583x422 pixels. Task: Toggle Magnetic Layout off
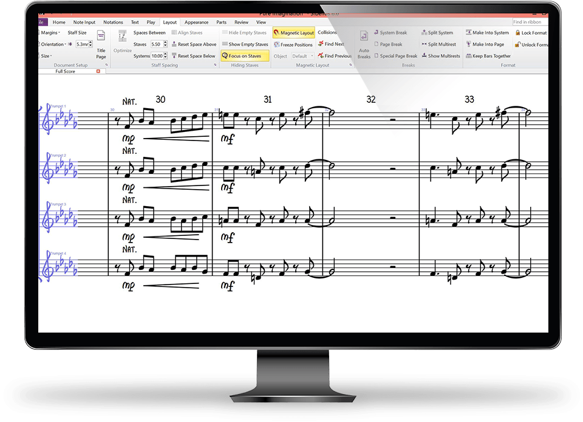point(293,33)
